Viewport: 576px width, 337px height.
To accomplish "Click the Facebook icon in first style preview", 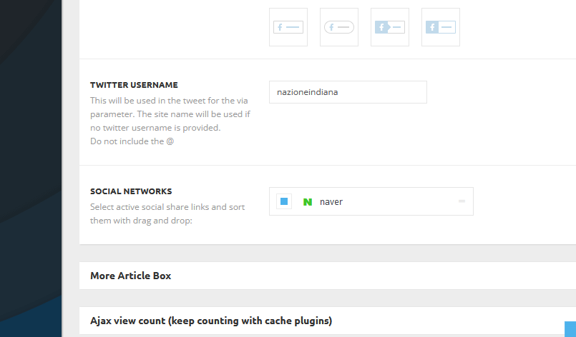I will tap(280, 27).
